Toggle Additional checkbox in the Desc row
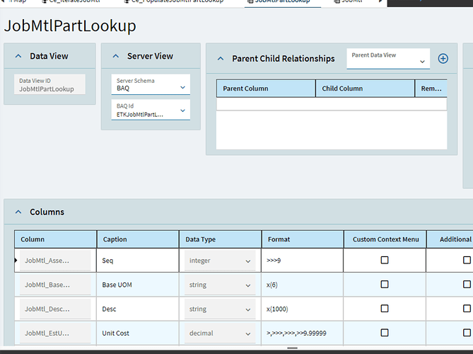Screen dimensions: 473x354 point(467,309)
